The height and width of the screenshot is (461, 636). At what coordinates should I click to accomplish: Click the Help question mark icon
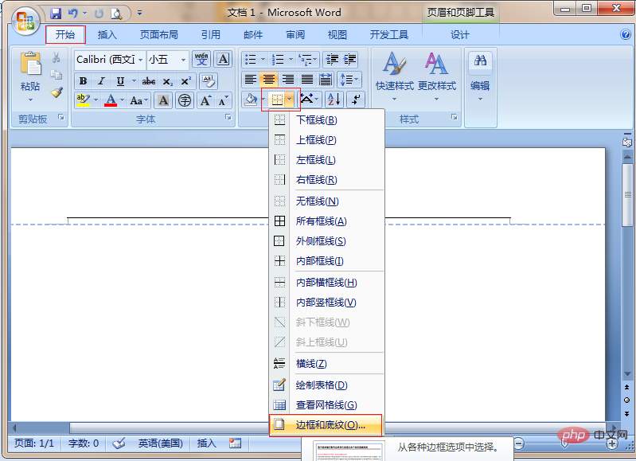[x=626, y=35]
